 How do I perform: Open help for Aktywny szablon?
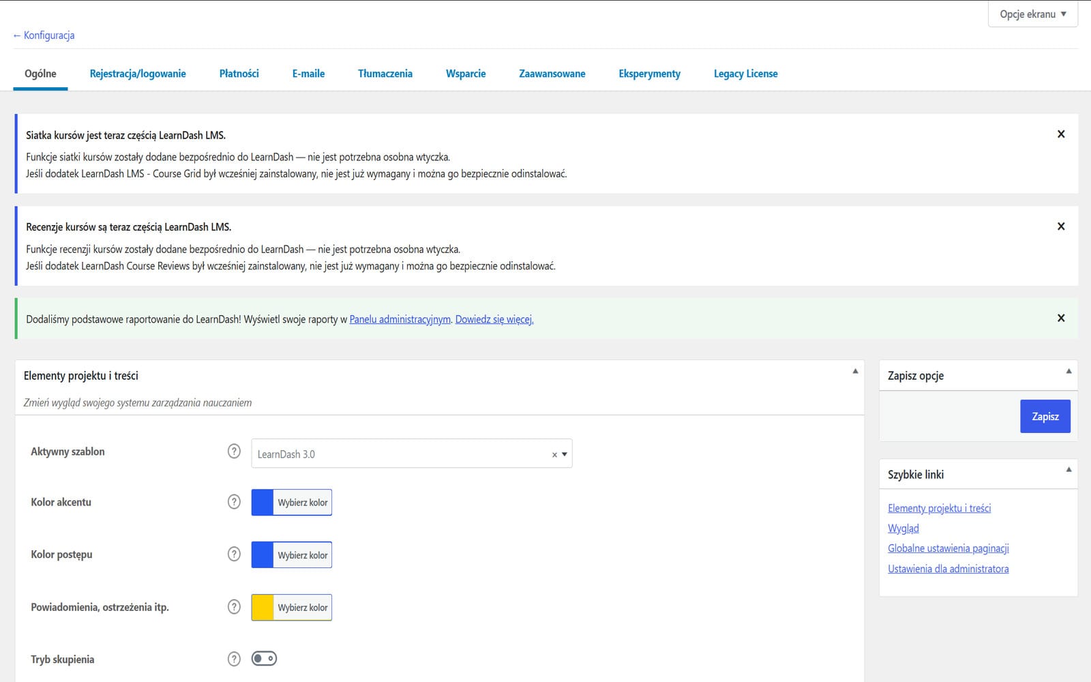point(234,451)
